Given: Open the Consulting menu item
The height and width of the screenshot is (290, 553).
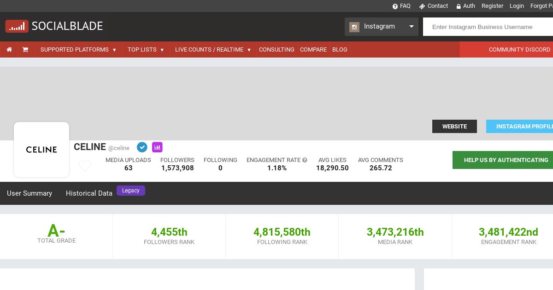Looking at the screenshot, I should pos(276,50).
